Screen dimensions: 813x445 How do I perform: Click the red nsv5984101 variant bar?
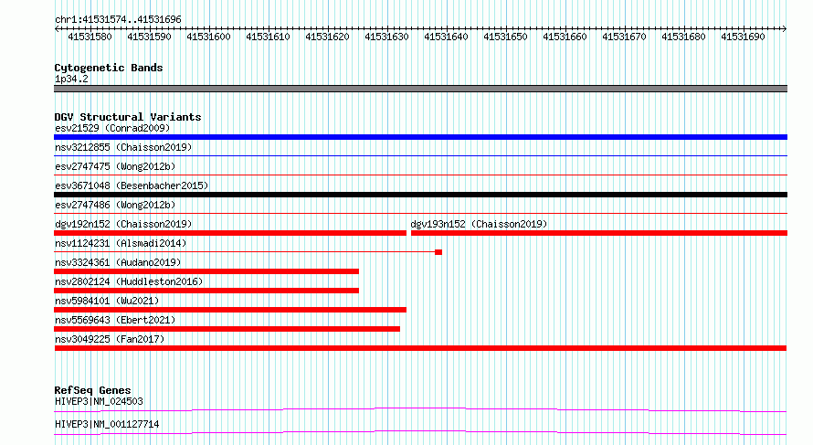pos(230,310)
